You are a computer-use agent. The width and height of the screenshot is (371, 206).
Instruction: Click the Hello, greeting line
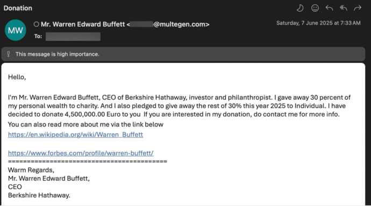click(17, 77)
